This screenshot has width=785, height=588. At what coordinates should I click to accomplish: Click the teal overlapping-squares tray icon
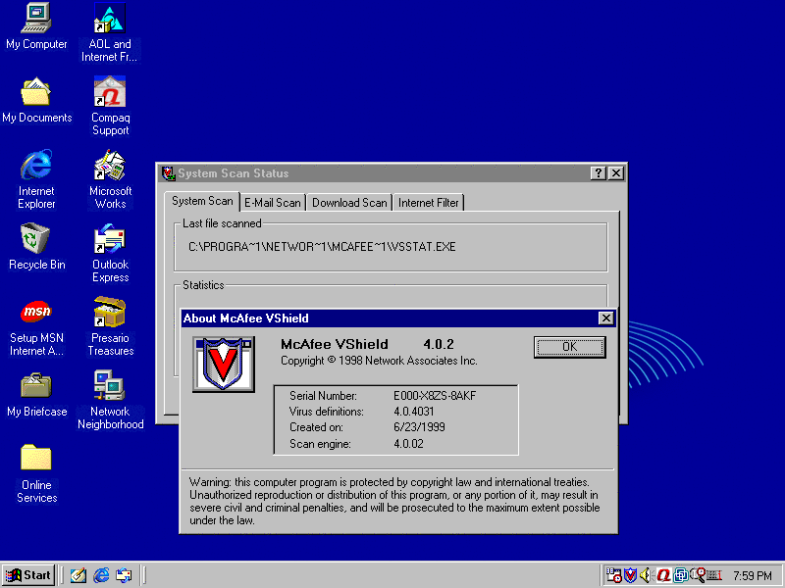point(680,575)
